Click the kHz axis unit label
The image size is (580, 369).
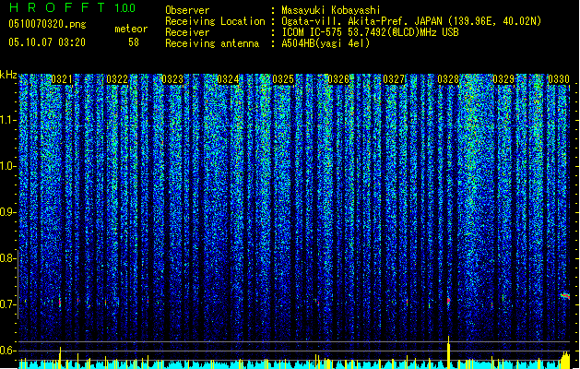click(x=8, y=75)
